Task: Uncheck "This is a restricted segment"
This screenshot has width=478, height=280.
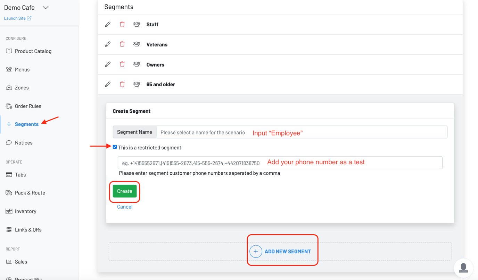Action: tap(115, 147)
